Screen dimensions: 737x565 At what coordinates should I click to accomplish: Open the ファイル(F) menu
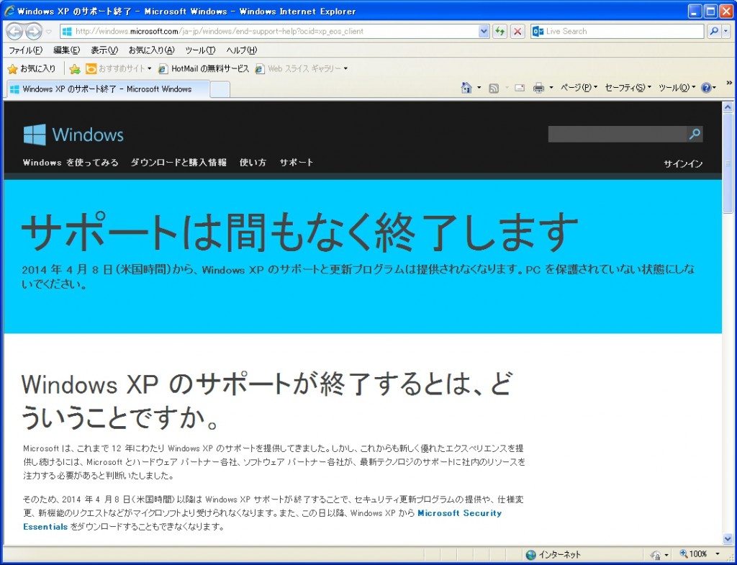click(25, 50)
